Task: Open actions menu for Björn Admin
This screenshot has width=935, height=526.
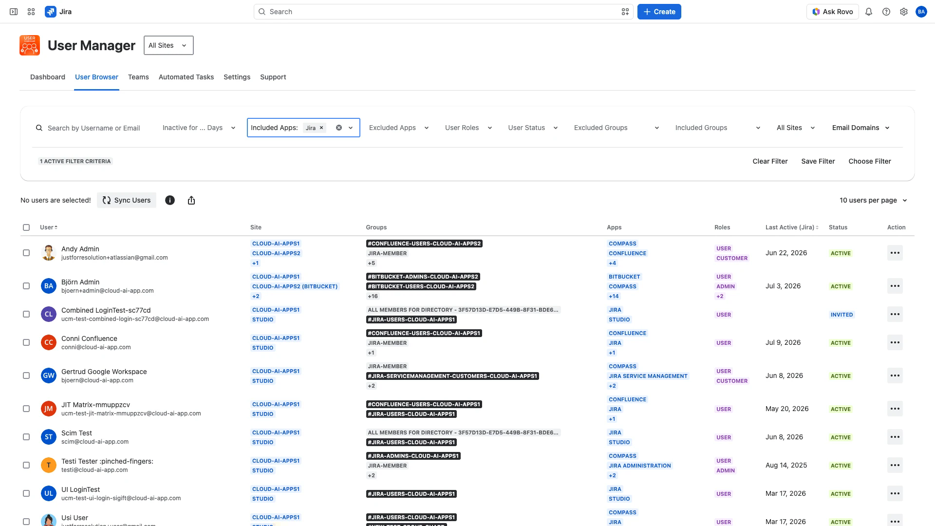Action: (x=895, y=286)
